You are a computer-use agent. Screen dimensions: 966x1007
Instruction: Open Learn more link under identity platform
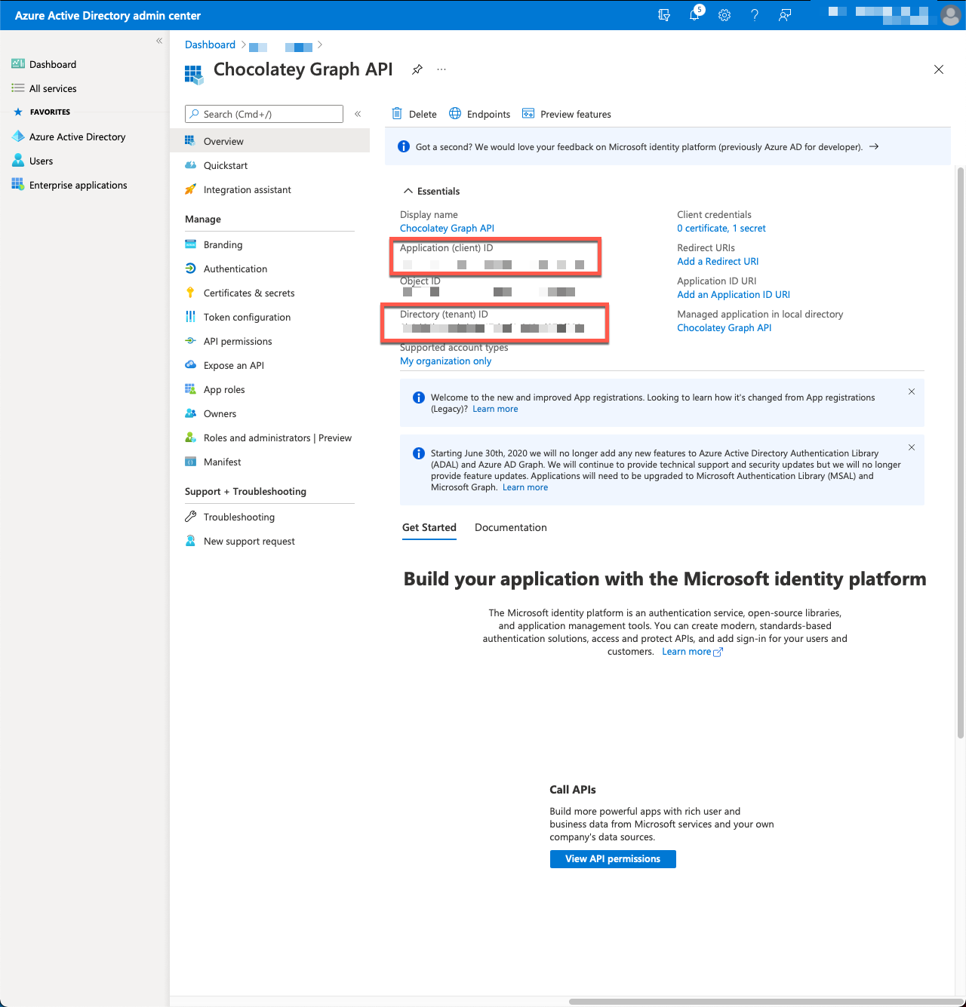[x=692, y=652]
